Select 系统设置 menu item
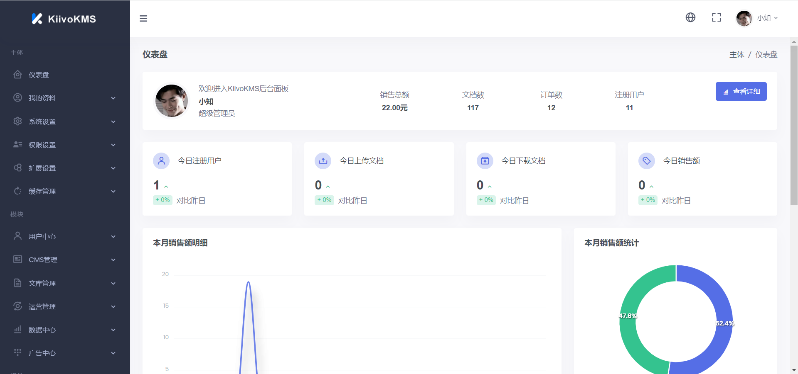 pyautogui.click(x=65, y=121)
